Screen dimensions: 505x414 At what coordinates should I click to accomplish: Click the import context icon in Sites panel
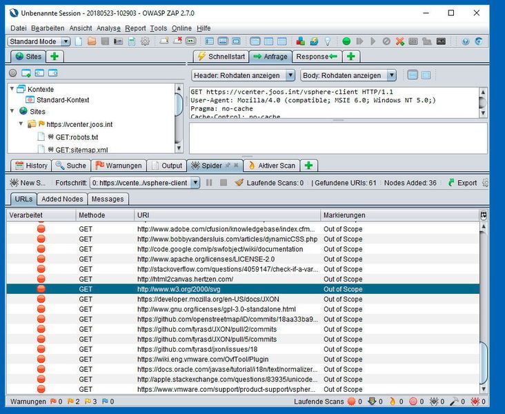[39, 73]
